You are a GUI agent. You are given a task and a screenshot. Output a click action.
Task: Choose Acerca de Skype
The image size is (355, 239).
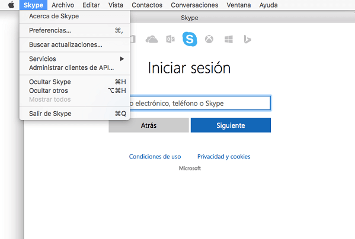coord(75,16)
